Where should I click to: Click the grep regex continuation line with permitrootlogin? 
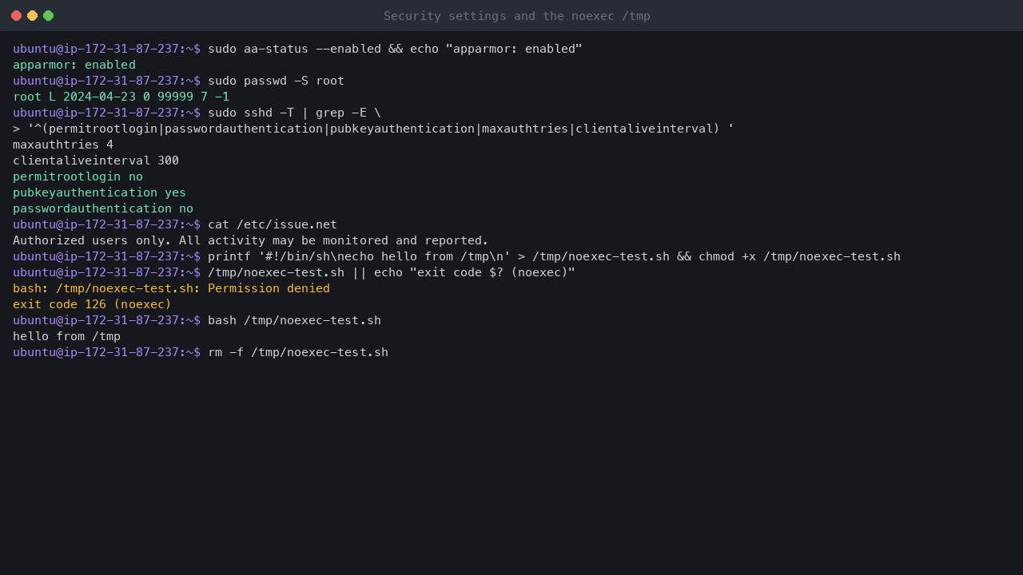coord(373,129)
